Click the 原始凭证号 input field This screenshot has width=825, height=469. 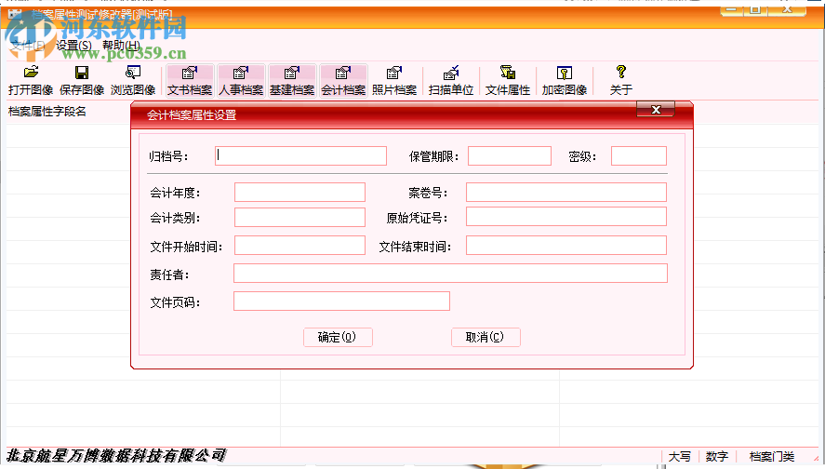pyautogui.click(x=566, y=217)
